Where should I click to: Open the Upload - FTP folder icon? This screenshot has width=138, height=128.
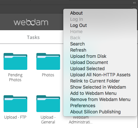coord(15,104)
